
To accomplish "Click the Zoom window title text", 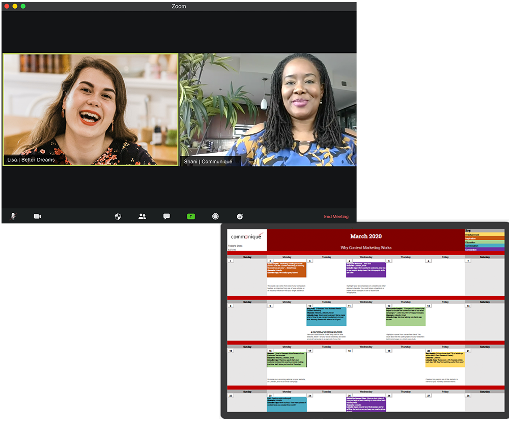I will [179, 6].
